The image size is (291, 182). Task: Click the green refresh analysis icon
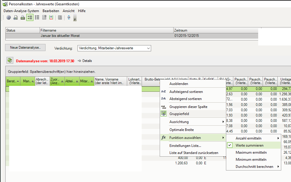(10, 60)
